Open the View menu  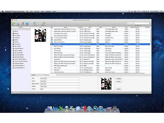(x=42, y=11)
